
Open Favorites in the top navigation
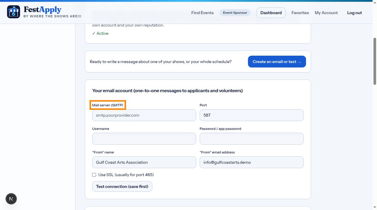(300, 13)
